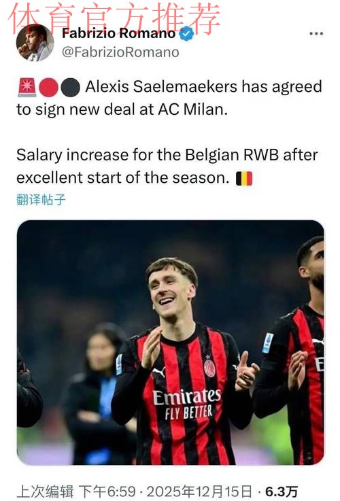Click the 2025年12月15日 date
340x501 pixels.
pos(199,491)
